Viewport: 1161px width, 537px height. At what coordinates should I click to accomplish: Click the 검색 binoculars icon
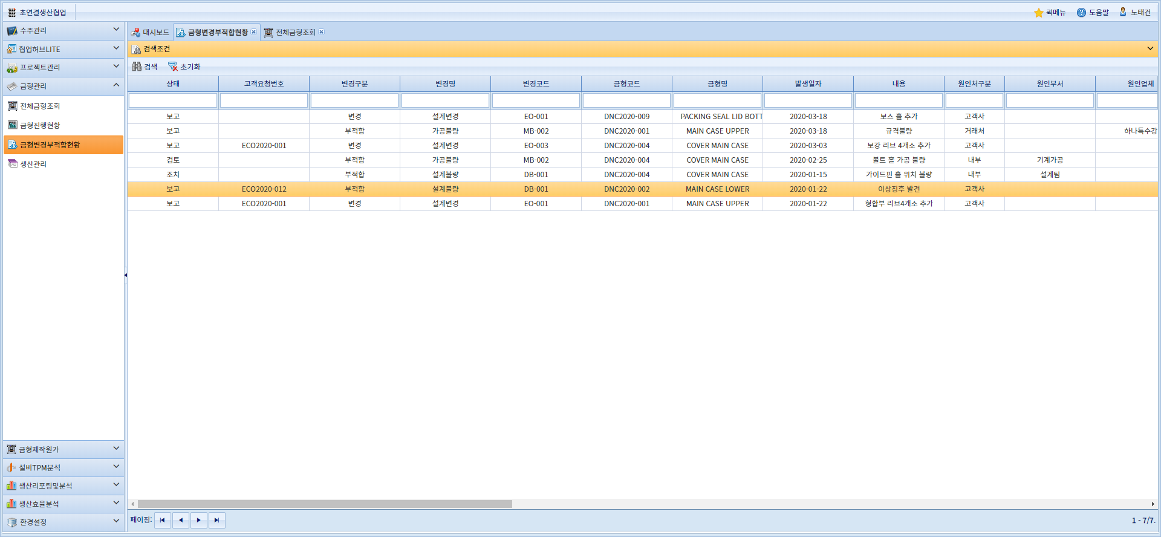137,67
